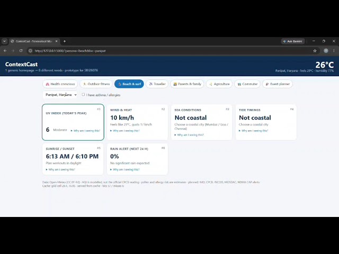Viewport: 339px width, 254px height.
Task: Switch to Event planner persona
Action: pos(278,84)
